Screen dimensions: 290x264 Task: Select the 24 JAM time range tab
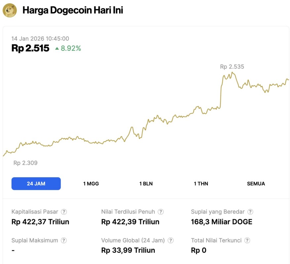pyautogui.click(x=36, y=183)
